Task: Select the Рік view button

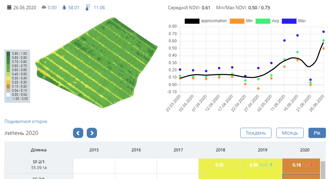Action: point(317,133)
